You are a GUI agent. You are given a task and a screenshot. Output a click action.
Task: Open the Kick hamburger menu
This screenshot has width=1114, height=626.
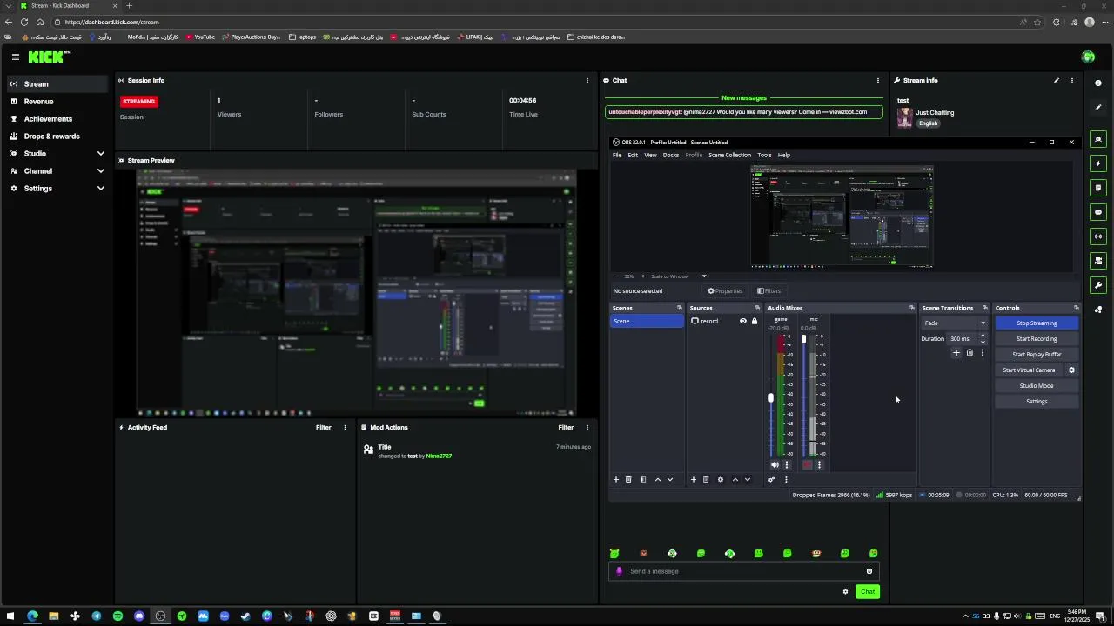(16, 57)
